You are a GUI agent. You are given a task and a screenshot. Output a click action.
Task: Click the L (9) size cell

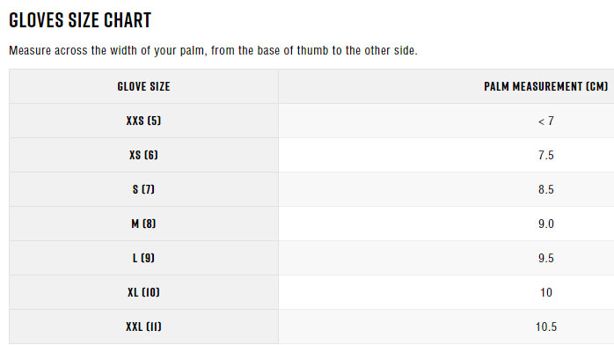[143, 258]
